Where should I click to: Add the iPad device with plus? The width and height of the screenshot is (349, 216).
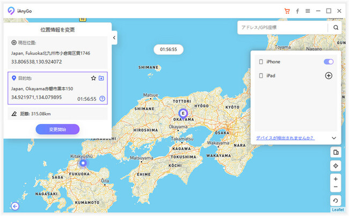[x=329, y=76]
